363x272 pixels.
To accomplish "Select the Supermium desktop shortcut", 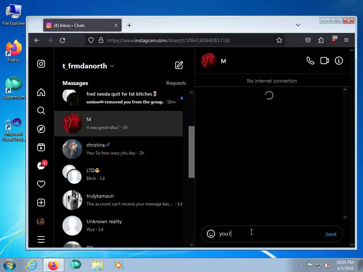I will click(14, 88).
